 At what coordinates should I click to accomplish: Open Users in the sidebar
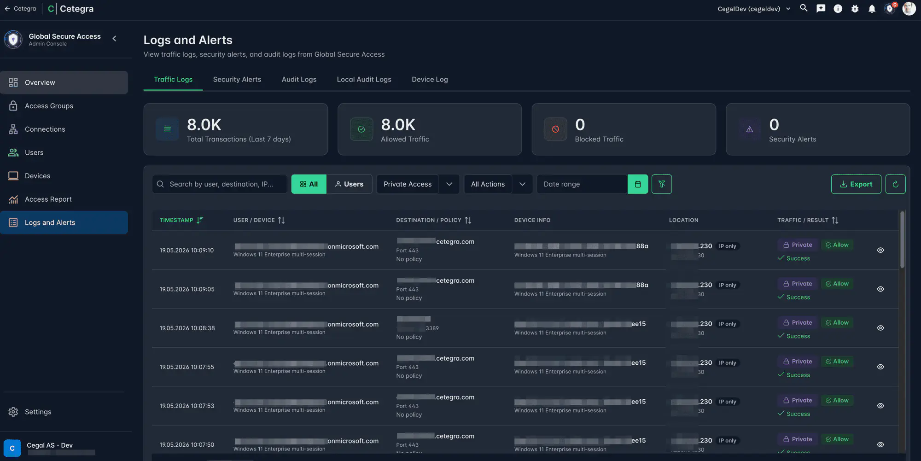(64, 152)
